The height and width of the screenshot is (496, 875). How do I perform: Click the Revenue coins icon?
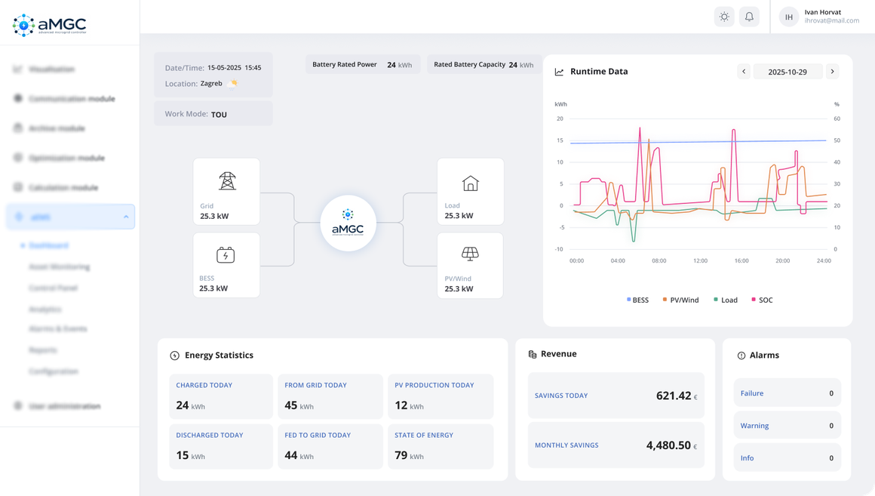tap(533, 354)
